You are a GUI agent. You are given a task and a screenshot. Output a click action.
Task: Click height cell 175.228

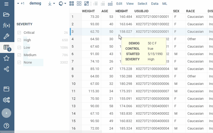pyautogui.click(x=125, y=69)
